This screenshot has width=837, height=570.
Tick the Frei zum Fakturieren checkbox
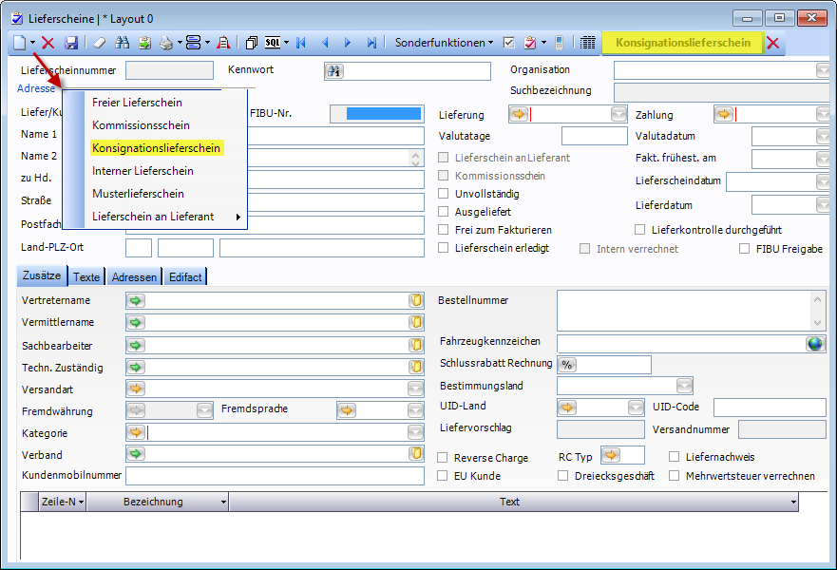444,230
